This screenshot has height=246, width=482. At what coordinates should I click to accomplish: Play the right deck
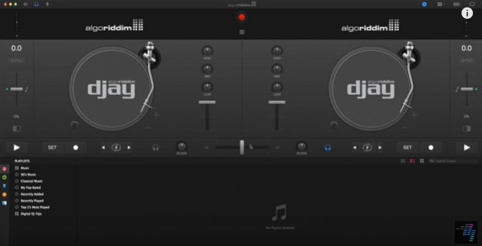click(x=466, y=148)
